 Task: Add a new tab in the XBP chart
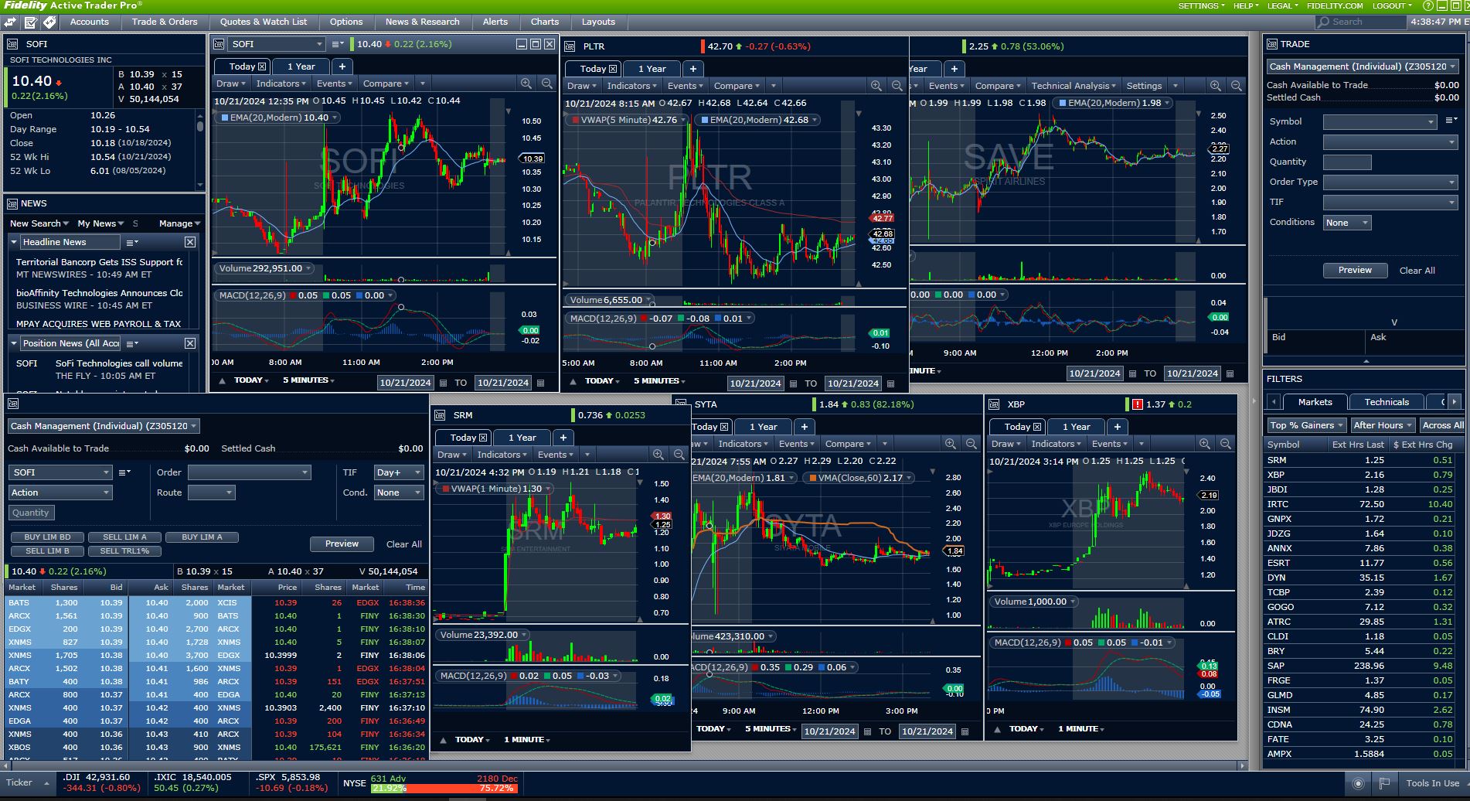coord(1117,427)
